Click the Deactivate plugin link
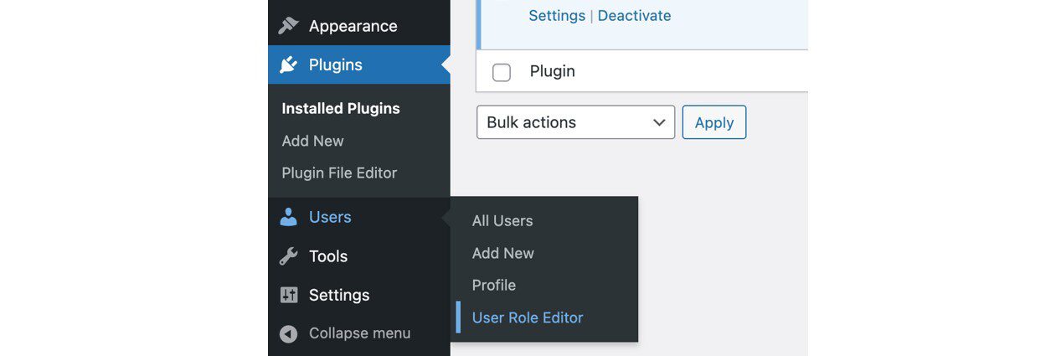This screenshot has width=1056, height=356. tap(634, 16)
